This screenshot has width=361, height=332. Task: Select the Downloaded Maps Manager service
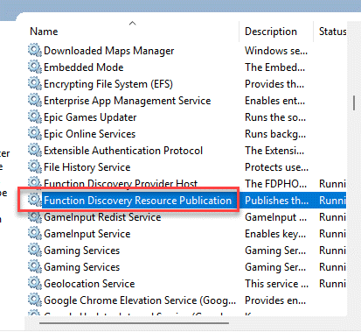[109, 51]
